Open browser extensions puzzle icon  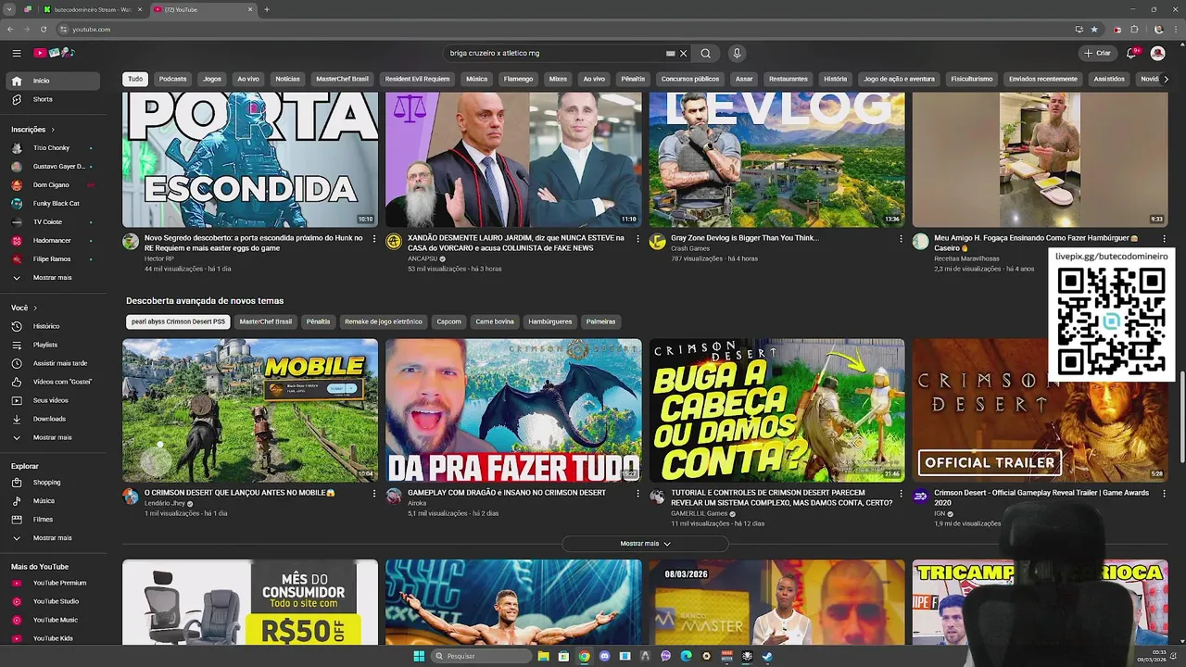[1134, 29]
